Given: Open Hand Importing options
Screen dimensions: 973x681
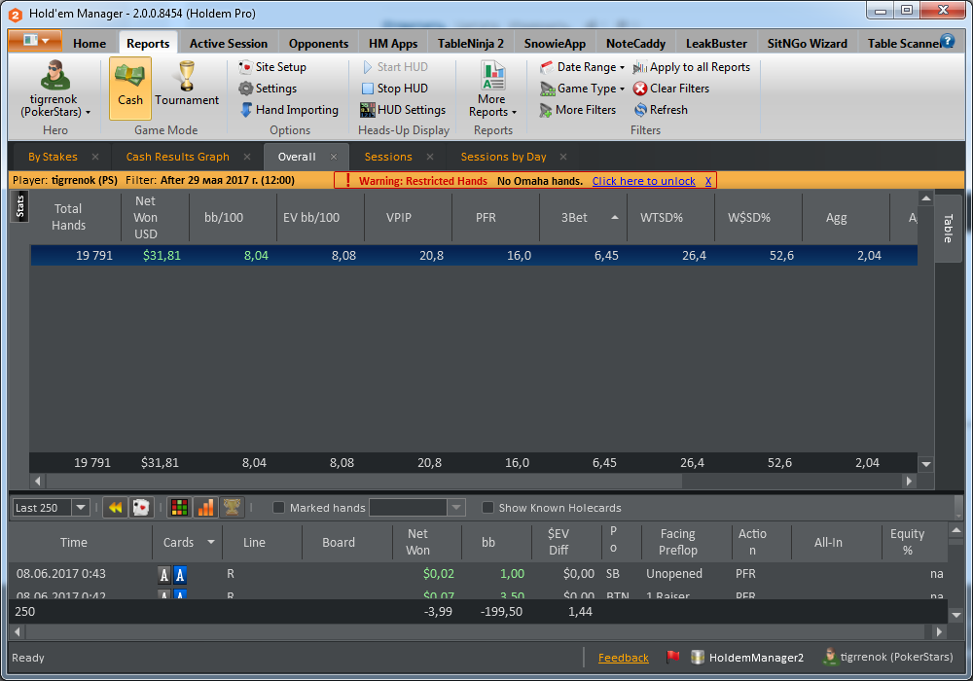Looking at the screenshot, I should tap(289, 110).
